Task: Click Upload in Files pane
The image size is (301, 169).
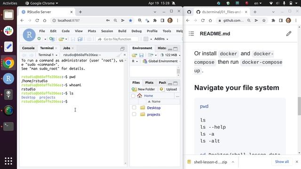Action: tap(168, 89)
